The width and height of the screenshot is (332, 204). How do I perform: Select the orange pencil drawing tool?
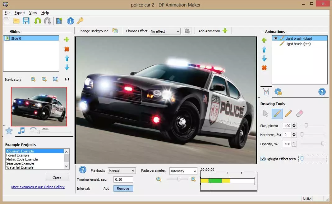pos(288,114)
